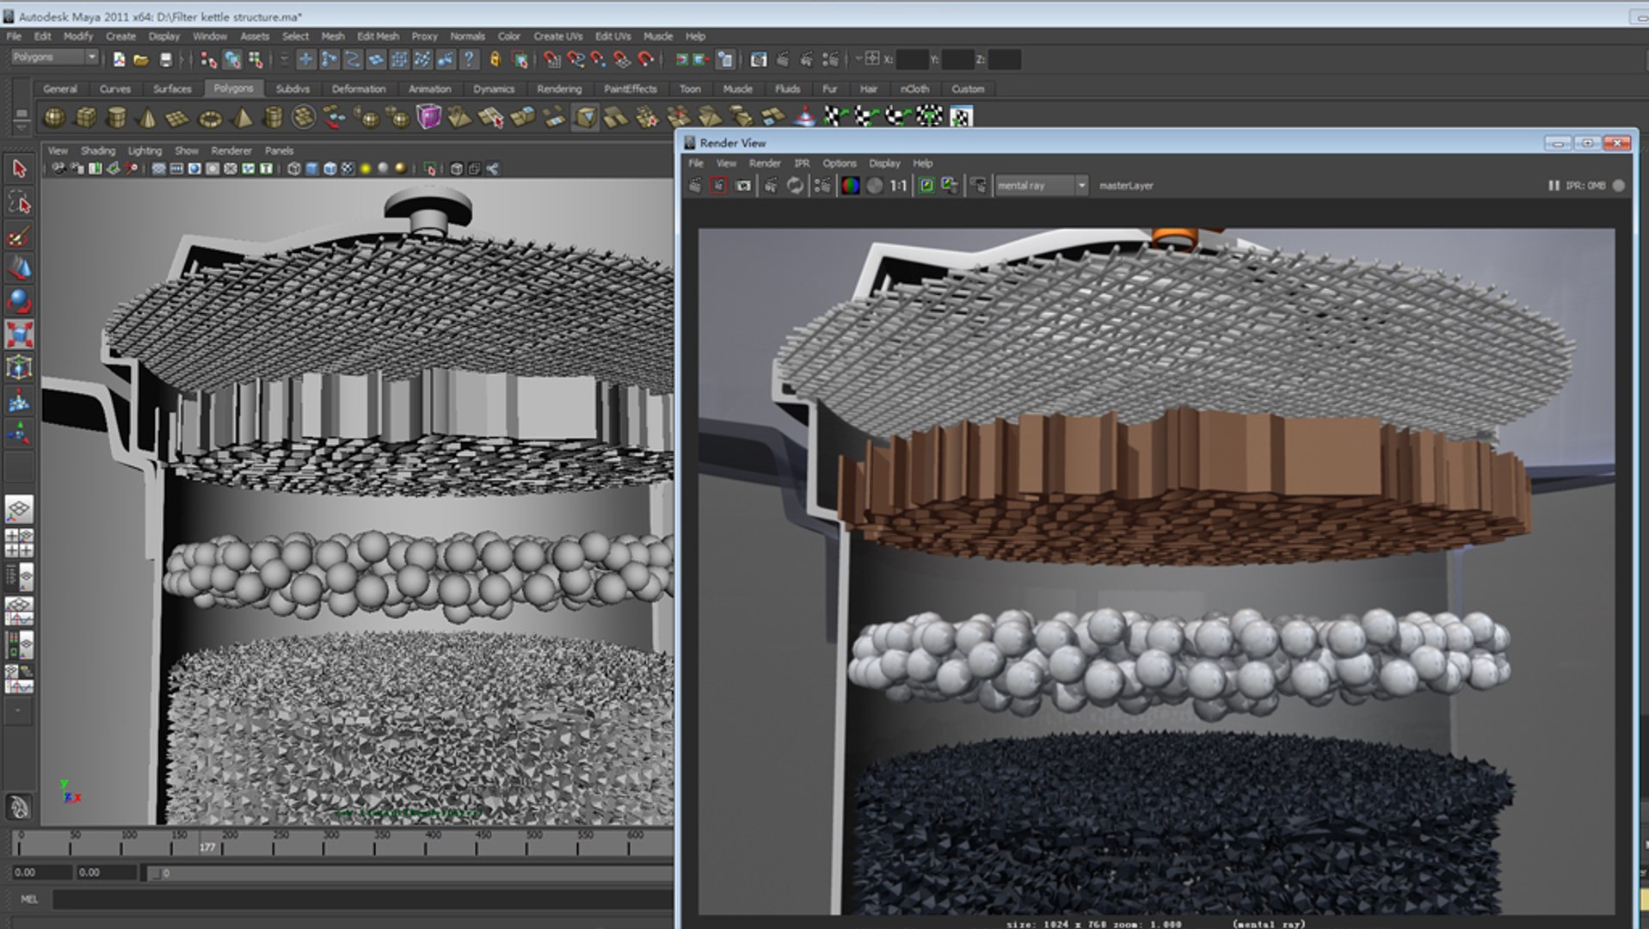Image resolution: width=1649 pixels, height=929 pixels.
Task: Open the viewport Panels menu
Action: pyautogui.click(x=279, y=151)
